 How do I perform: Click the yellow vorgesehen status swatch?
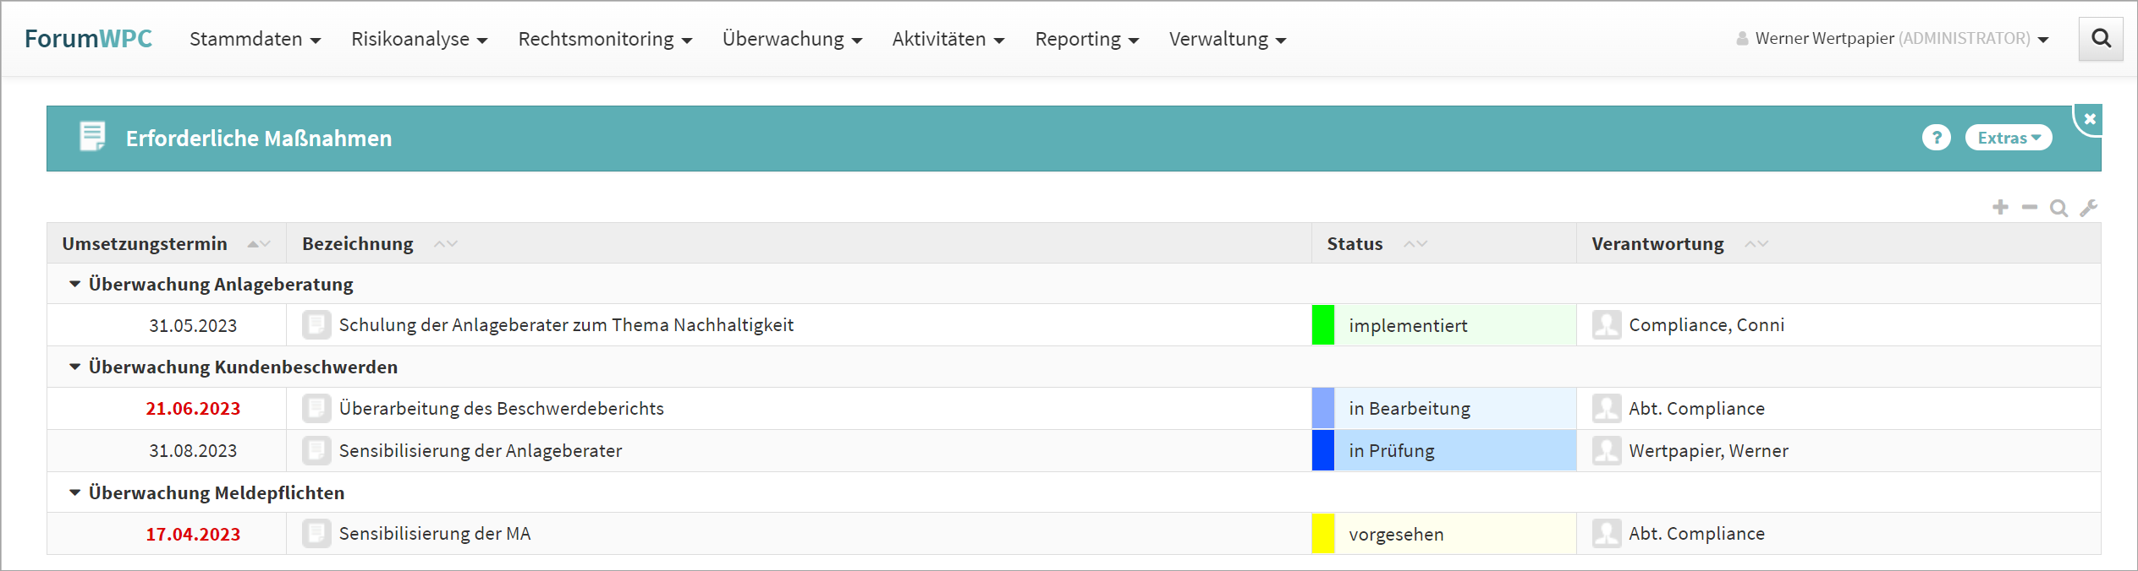point(1323,534)
